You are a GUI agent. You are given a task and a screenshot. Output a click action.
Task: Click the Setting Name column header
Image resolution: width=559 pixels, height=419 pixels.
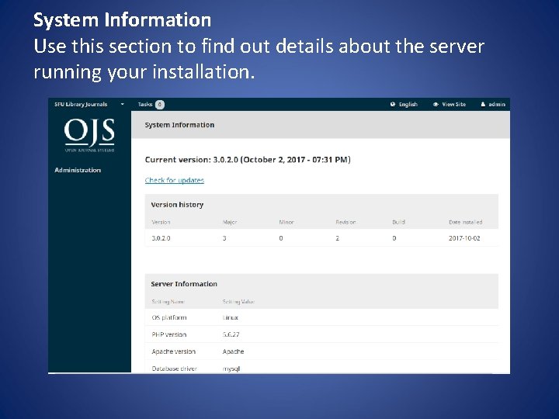click(168, 302)
